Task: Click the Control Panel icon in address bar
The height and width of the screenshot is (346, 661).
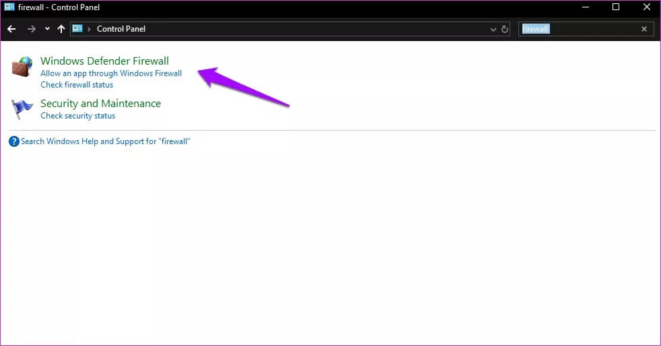Action: pos(77,29)
